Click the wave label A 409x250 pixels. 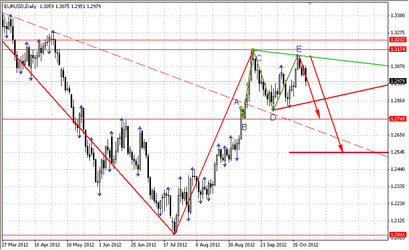[x=236, y=102]
